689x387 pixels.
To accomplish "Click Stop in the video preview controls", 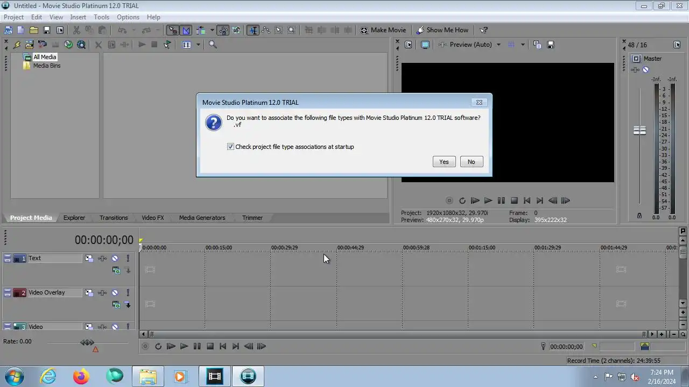I will (x=514, y=200).
